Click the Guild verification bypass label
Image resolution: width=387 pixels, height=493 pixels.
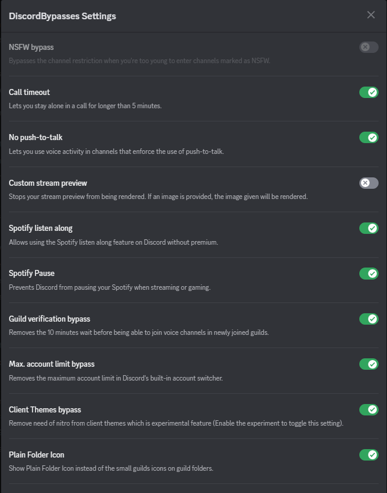pyautogui.click(x=49, y=319)
